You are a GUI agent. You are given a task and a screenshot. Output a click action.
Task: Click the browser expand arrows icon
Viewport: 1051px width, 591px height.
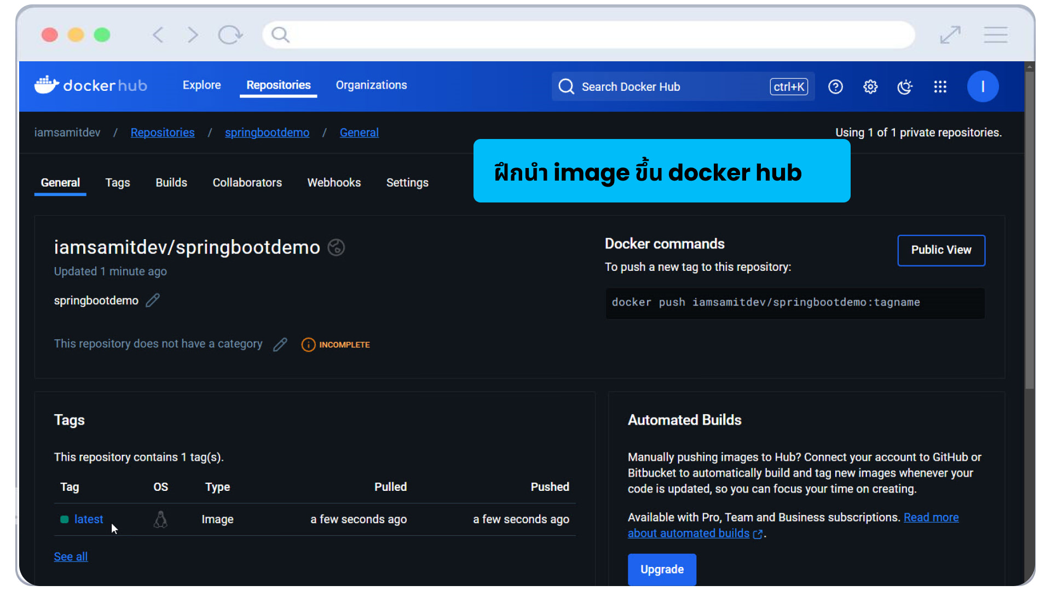(x=950, y=35)
